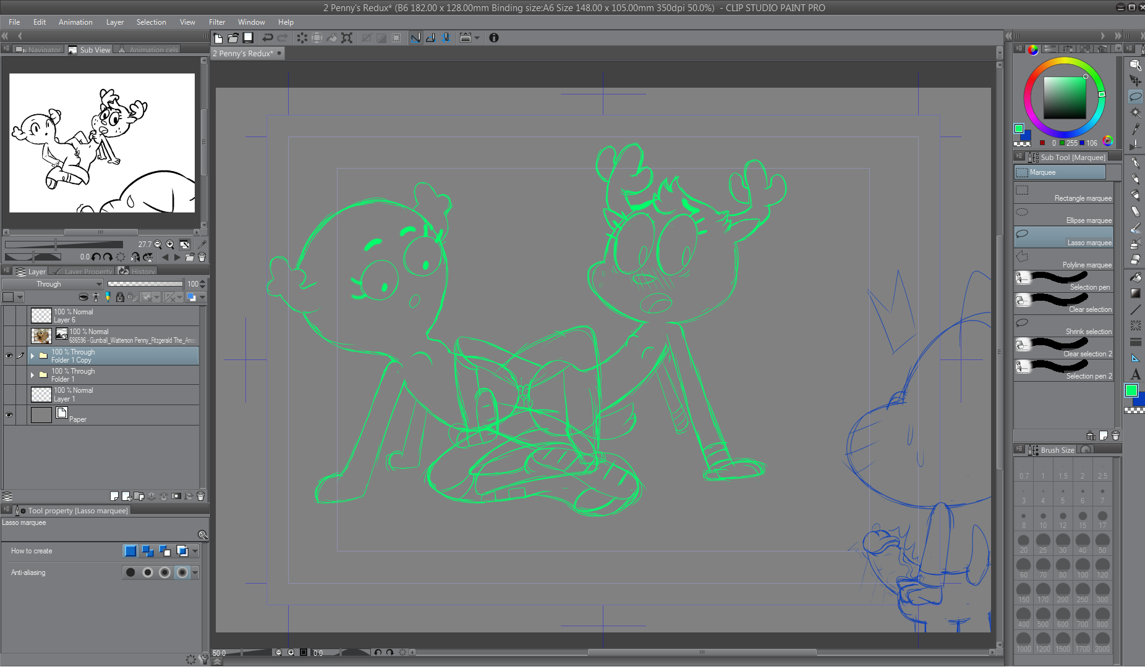Select the Rectangle marquee sub tool
The width and height of the screenshot is (1145, 667).
1063,193
